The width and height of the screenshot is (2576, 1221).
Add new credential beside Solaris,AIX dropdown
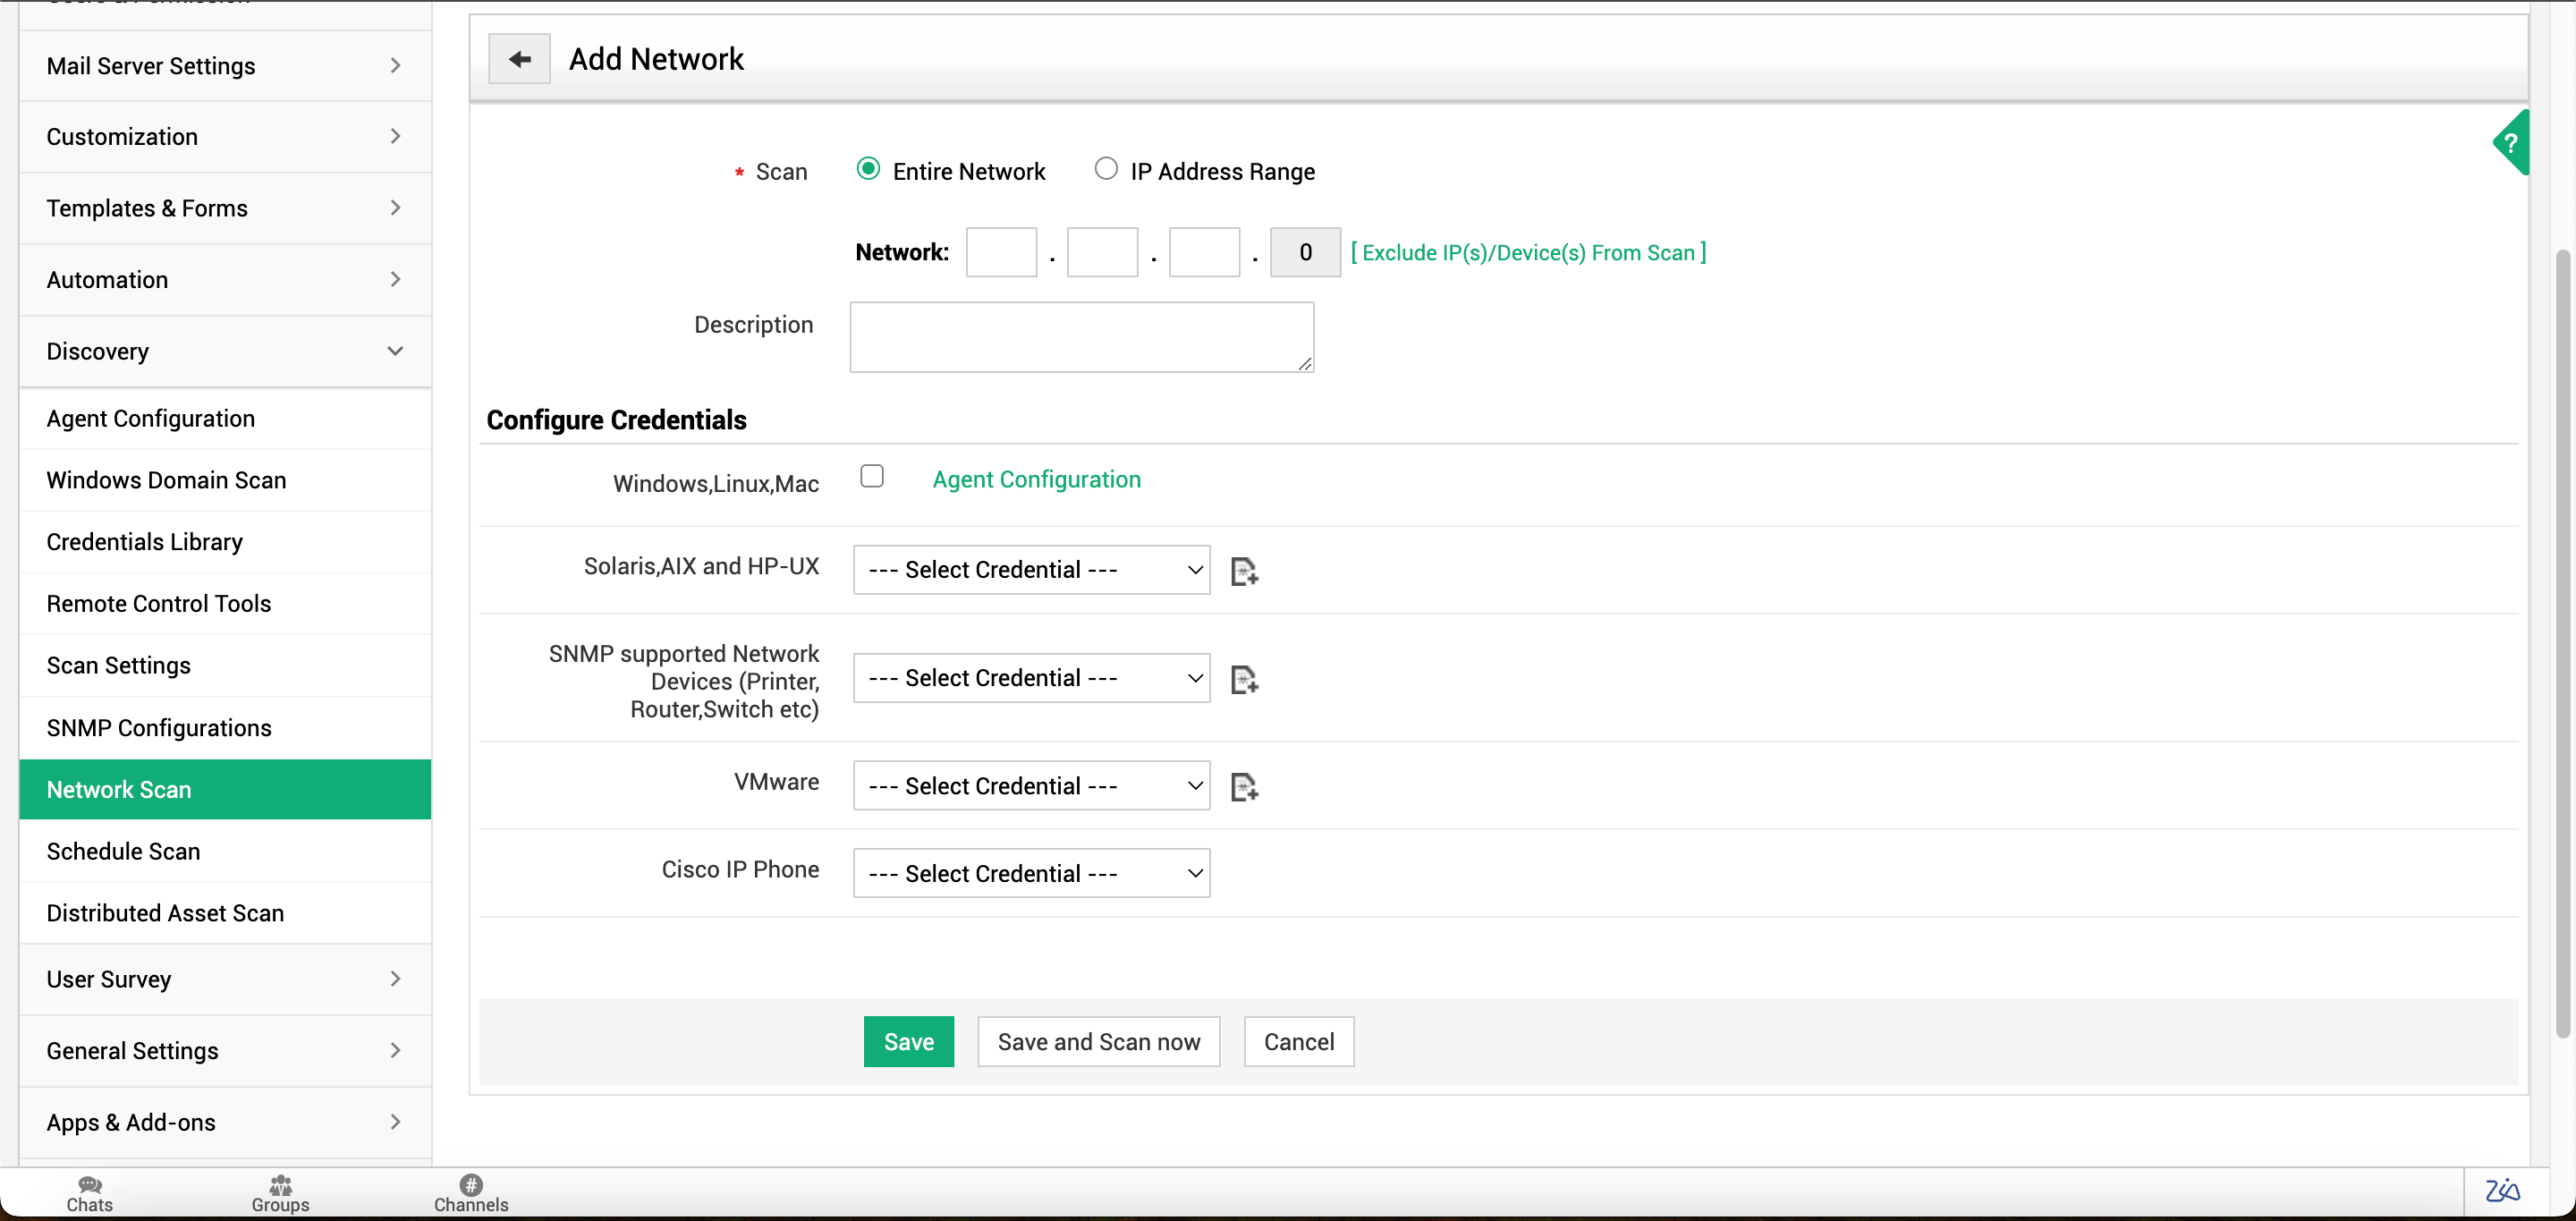click(x=1244, y=570)
